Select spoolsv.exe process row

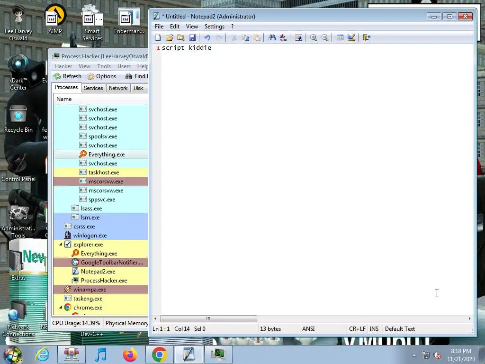point(100,136)
